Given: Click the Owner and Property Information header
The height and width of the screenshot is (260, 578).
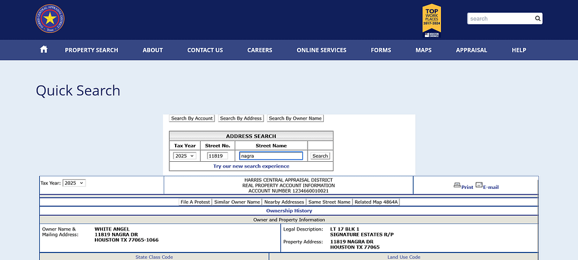Looking at the screenshot, I should (289, 220).
